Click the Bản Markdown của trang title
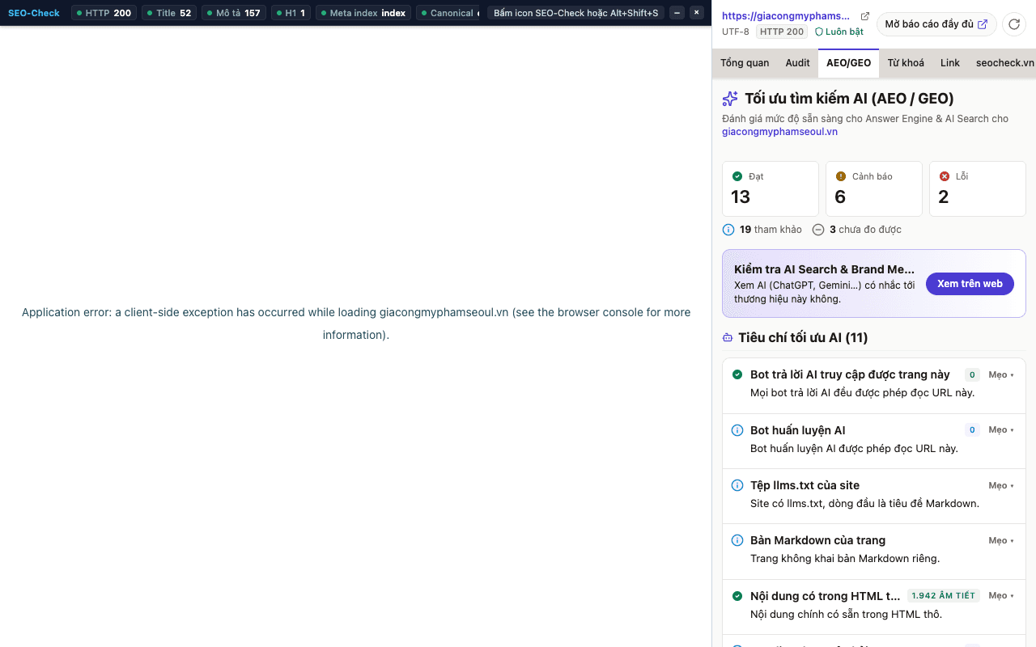Image resolution: width=1036 pixels, height=647 pixels. [817, 540]
